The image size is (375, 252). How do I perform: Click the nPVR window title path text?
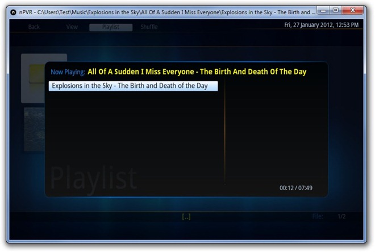[168, 12]
